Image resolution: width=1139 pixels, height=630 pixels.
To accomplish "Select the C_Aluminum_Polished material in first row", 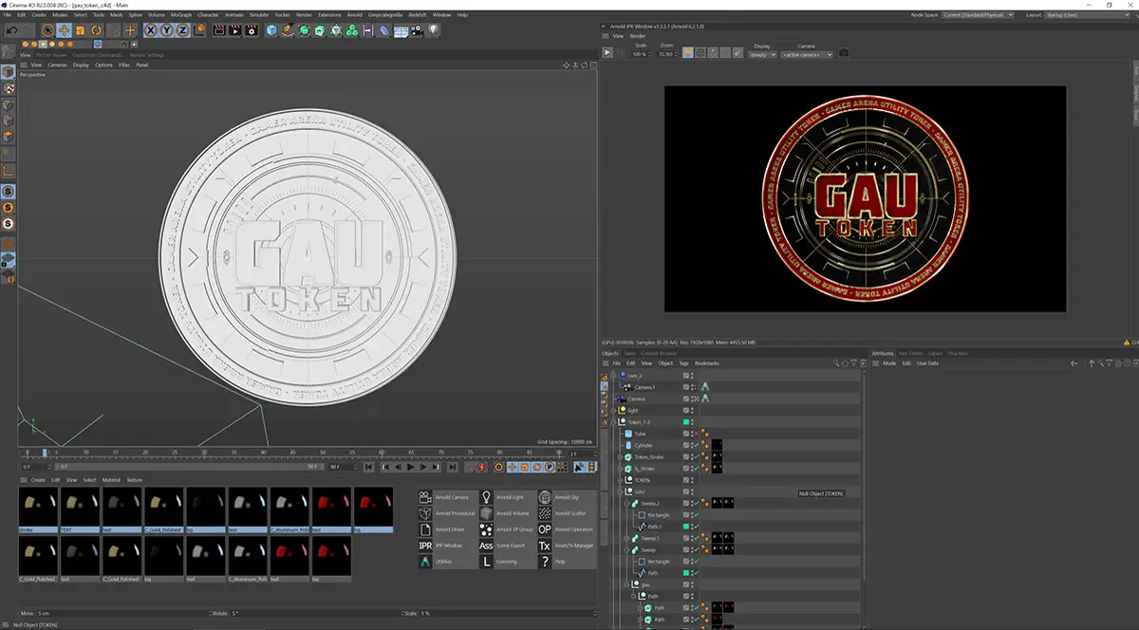I will click(289, 509).
